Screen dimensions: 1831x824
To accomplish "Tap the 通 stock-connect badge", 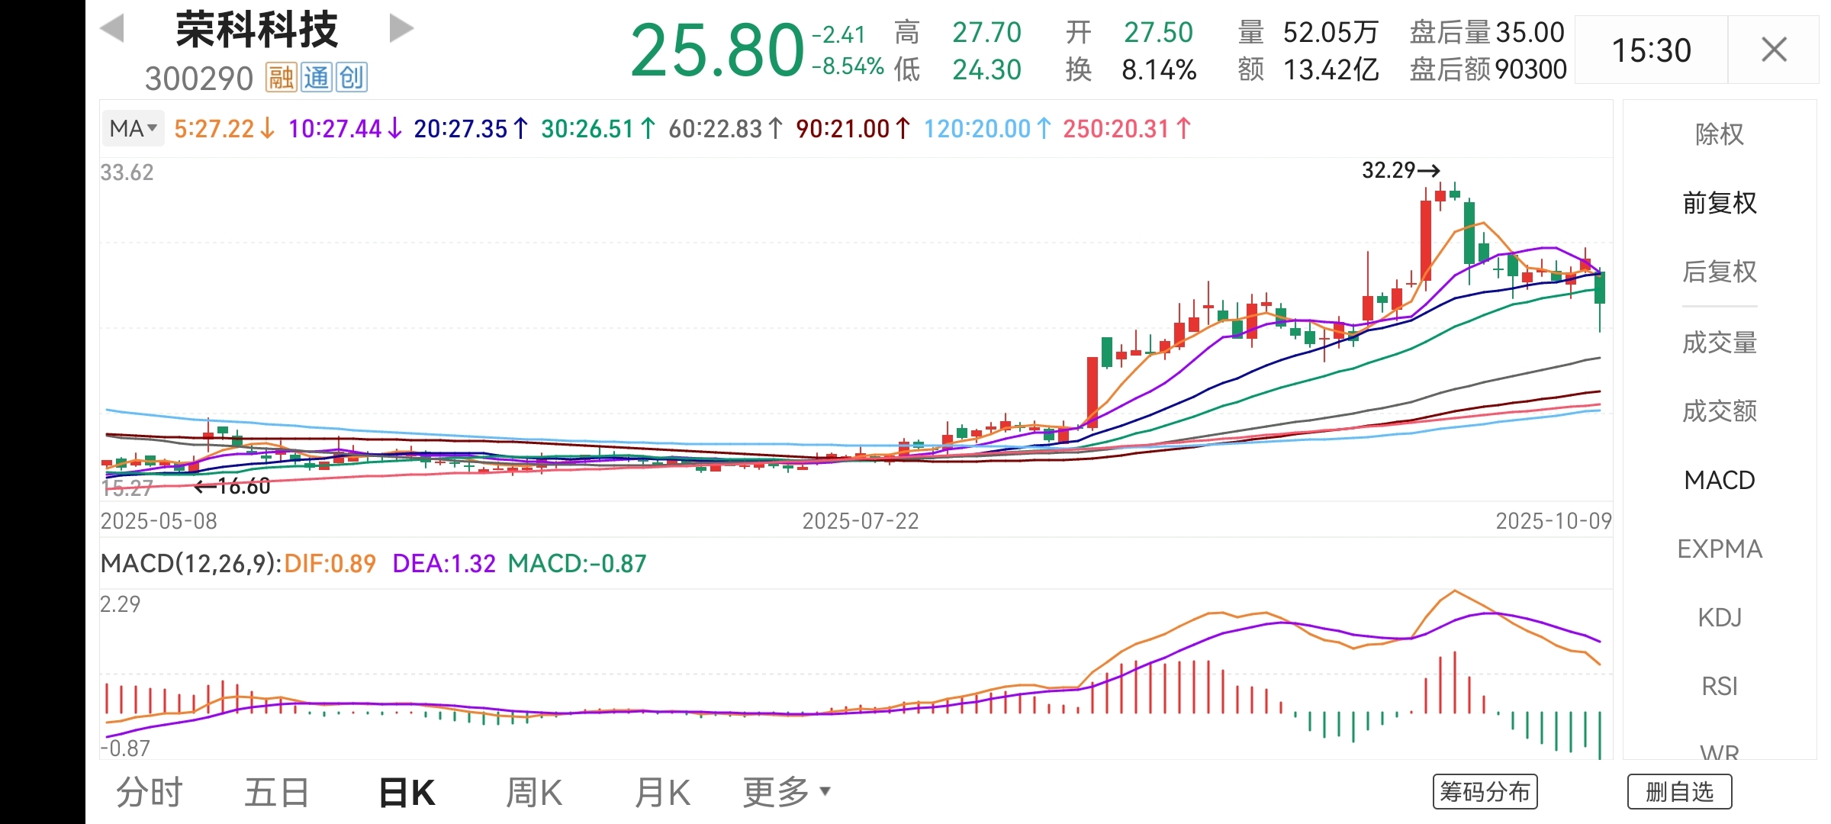I will pyautogui.click(x=316, y=78).
